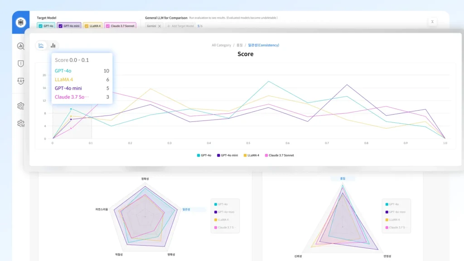Click Add Target Model button
Viewport: 464px width, 261px height.
pyautogui.click(x=180, y=26)
